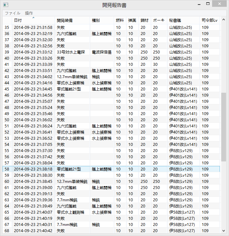Viewport: 229px width, 236px height.
Task: Select 33号対水上電探 in row 39
Action: point(71,52)
